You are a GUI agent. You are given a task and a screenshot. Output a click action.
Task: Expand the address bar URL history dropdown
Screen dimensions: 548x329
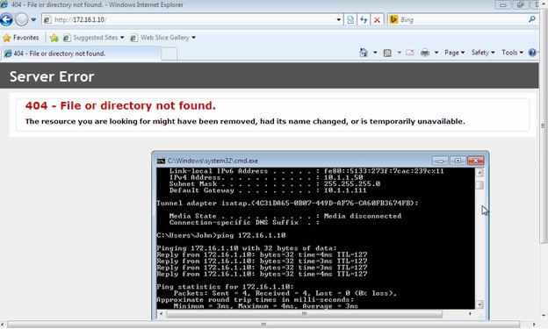point(338,19)
